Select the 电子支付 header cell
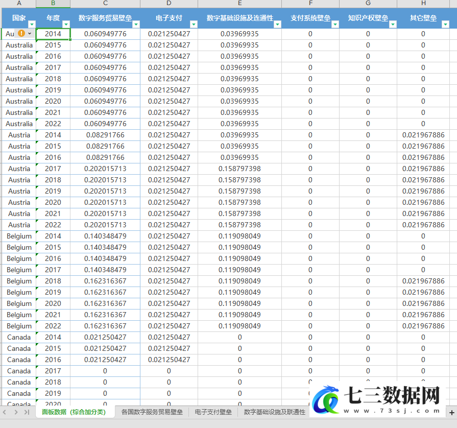Viewport: 457px width, 428px height. click(x=169, y=18)
